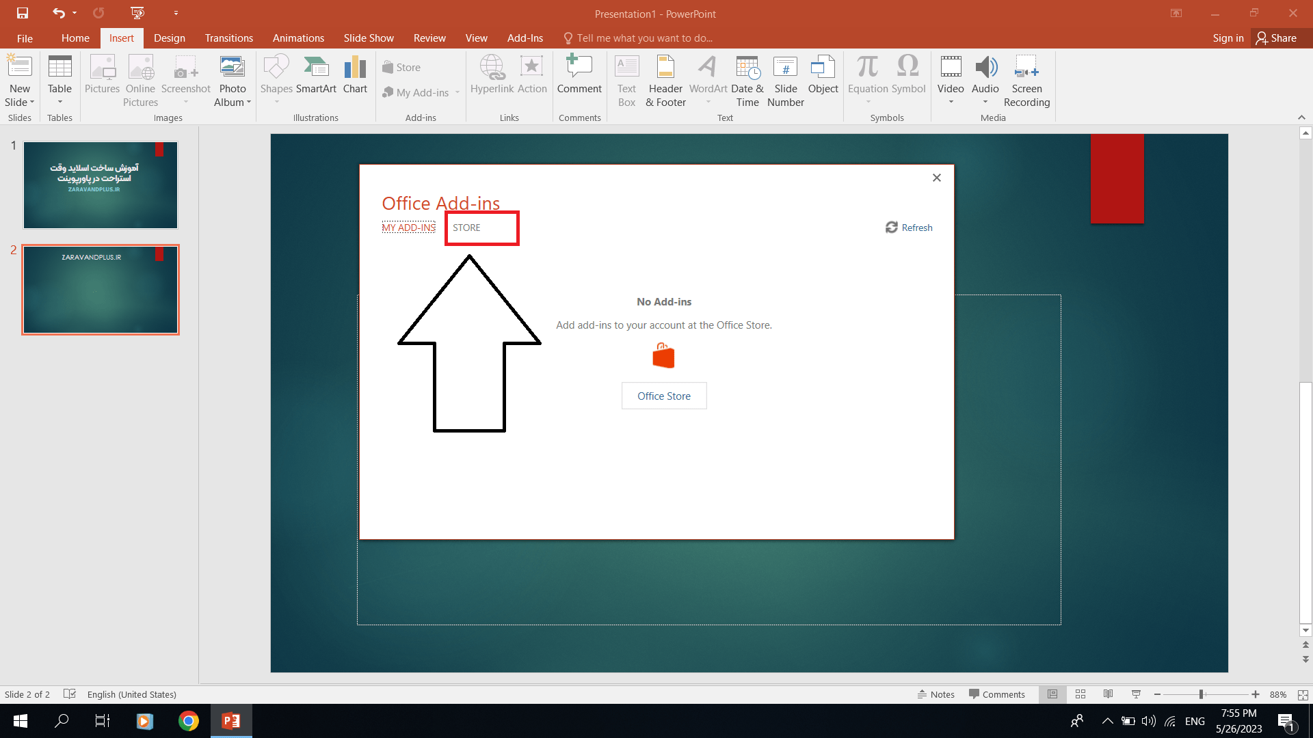Screen dimensions: 1313x738
Task: Switch to Slide Sorter view
Action: [x=1080, y=694]
